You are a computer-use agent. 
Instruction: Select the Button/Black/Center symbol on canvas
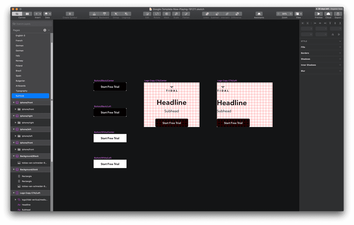tap(110, 87)
